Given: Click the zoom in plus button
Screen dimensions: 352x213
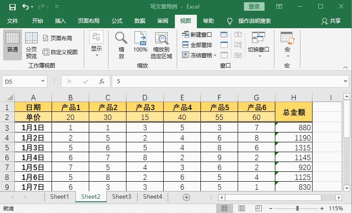Looking at the screenshot, I should tap(322, 208).
